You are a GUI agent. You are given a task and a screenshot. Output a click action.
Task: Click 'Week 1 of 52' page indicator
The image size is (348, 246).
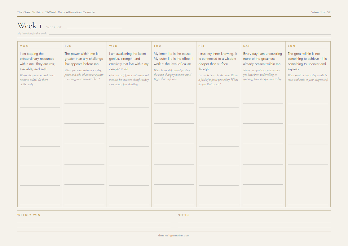click(x=321, y=12)
